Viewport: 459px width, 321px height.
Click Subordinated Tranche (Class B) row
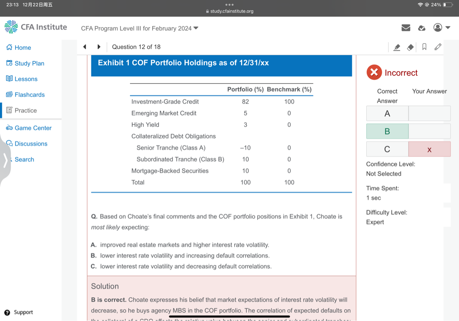(x=180, y=159)
